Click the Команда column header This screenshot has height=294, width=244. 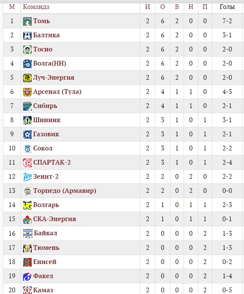[x=36, y=7]
